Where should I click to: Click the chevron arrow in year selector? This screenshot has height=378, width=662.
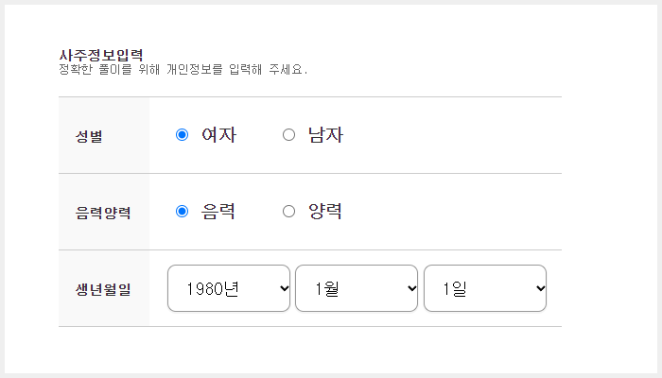[x=284, y=288]
